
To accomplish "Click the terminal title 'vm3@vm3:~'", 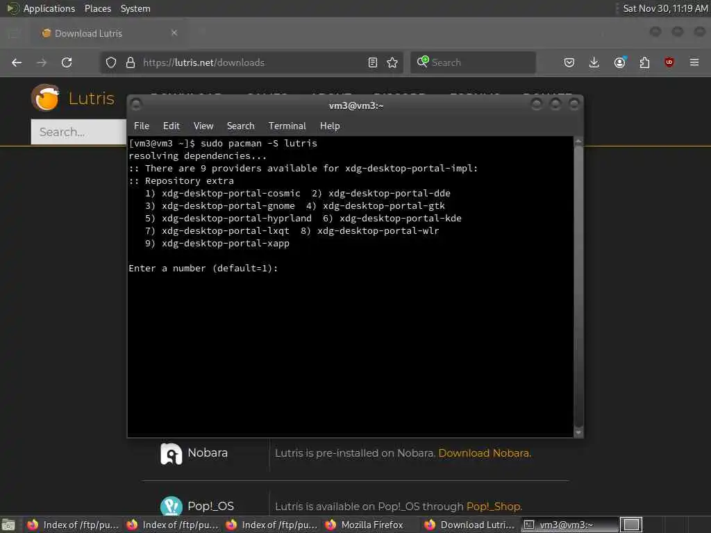I will (356, 105).
